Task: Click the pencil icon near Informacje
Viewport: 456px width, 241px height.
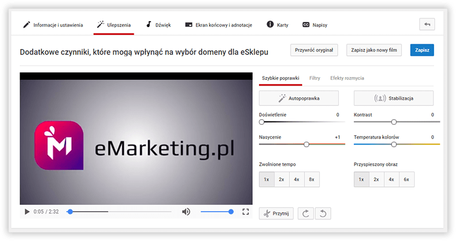Action: (x=26, y=25)
